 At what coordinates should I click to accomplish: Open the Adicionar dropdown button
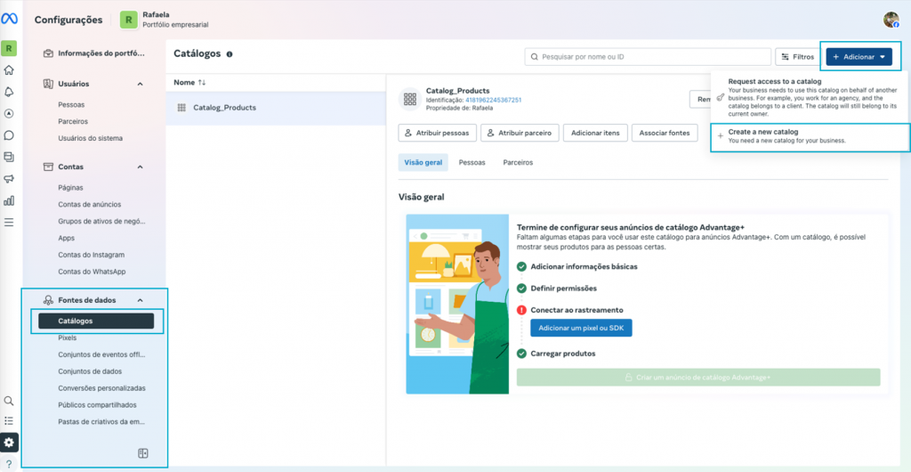(859, 57)
